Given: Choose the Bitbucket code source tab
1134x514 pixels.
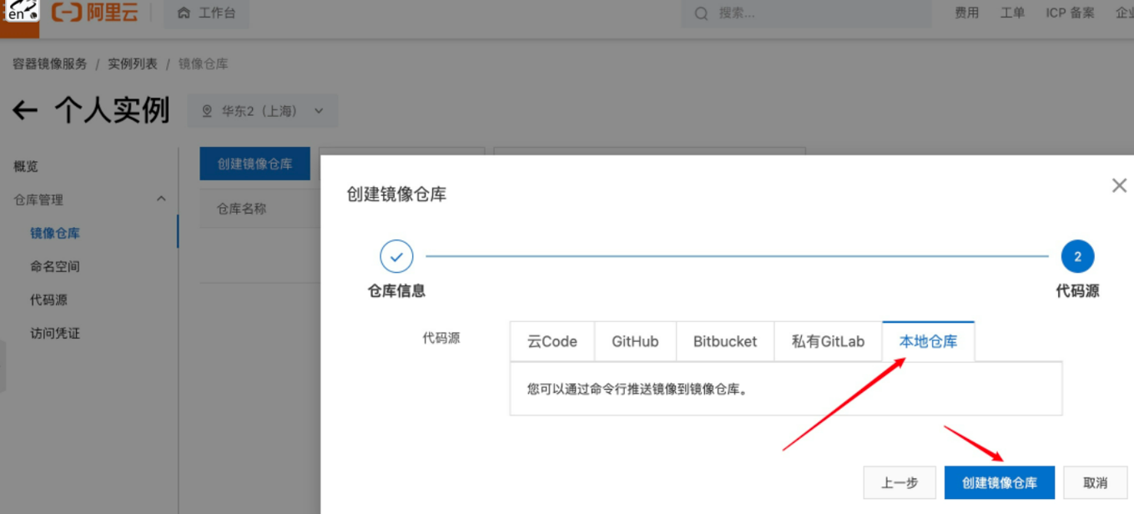Looking at the screenshot, I should click(x=725, y=341).
